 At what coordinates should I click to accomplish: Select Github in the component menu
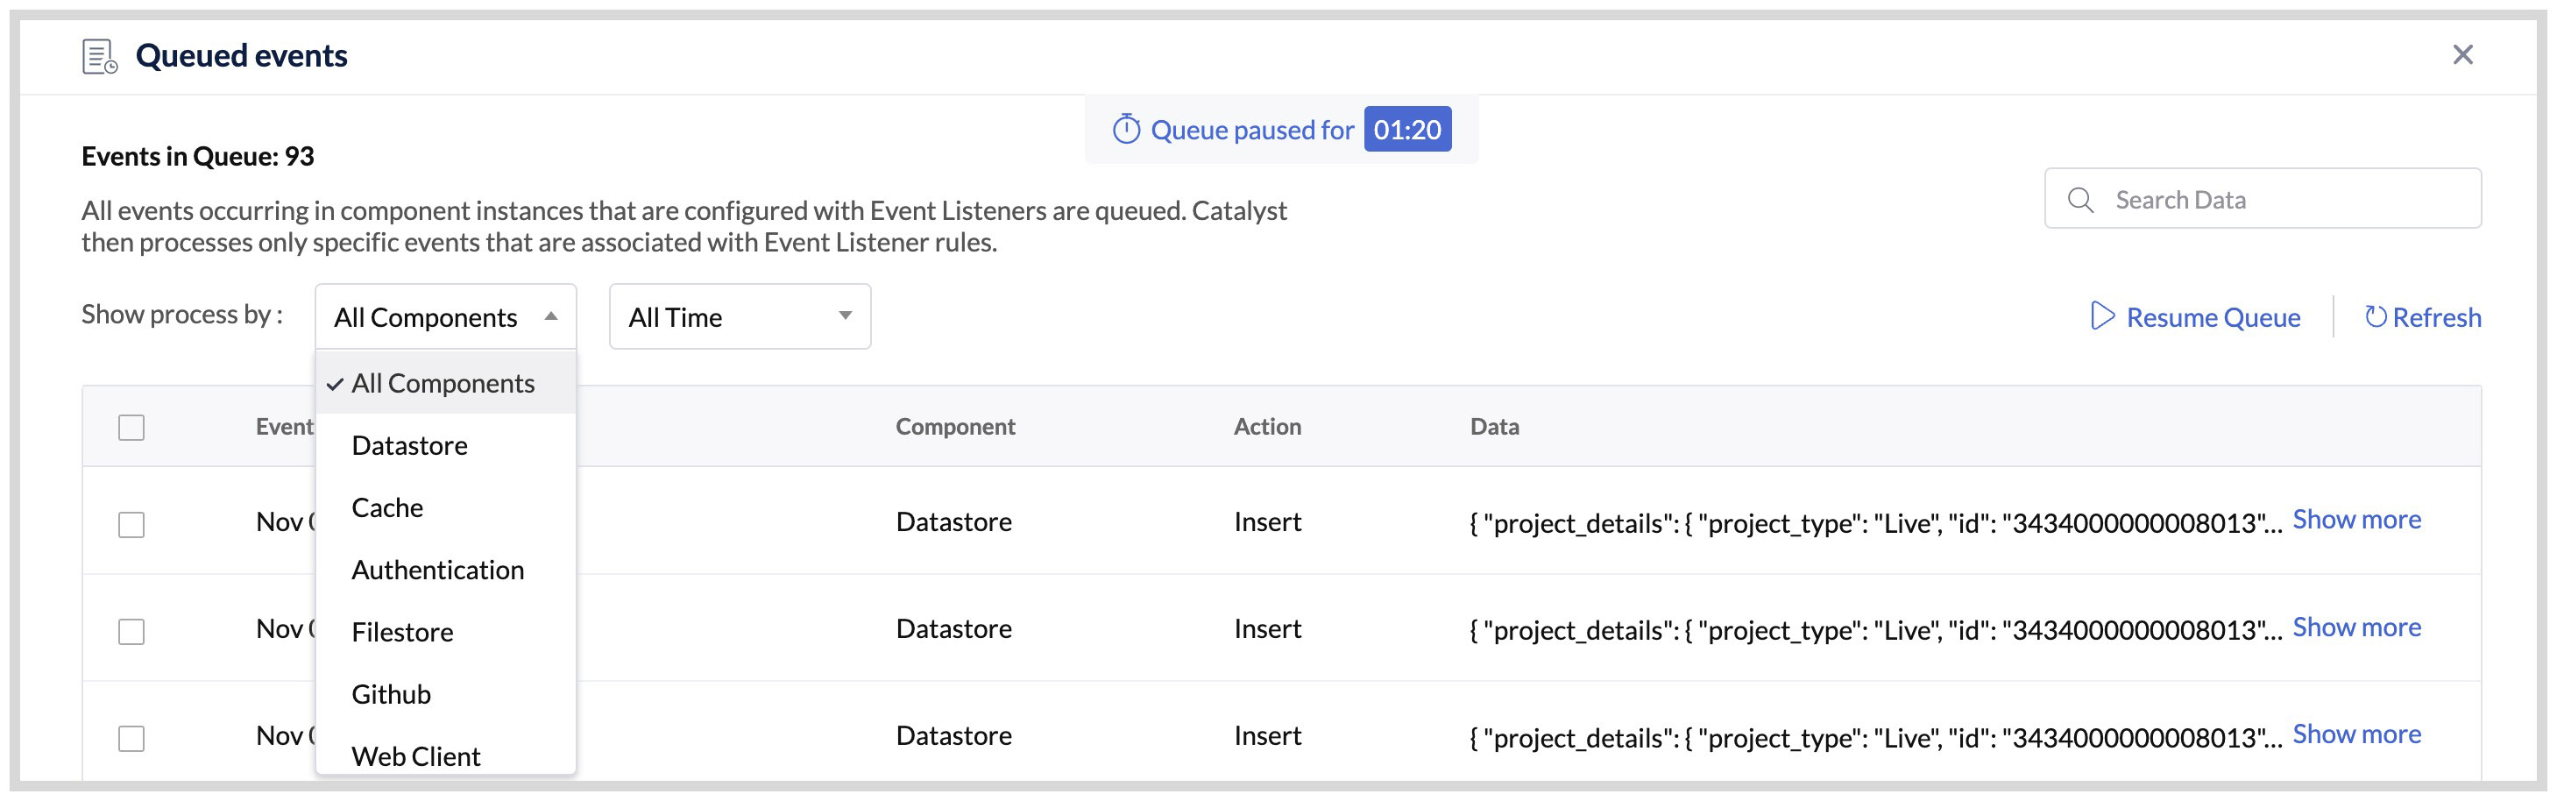390,693
